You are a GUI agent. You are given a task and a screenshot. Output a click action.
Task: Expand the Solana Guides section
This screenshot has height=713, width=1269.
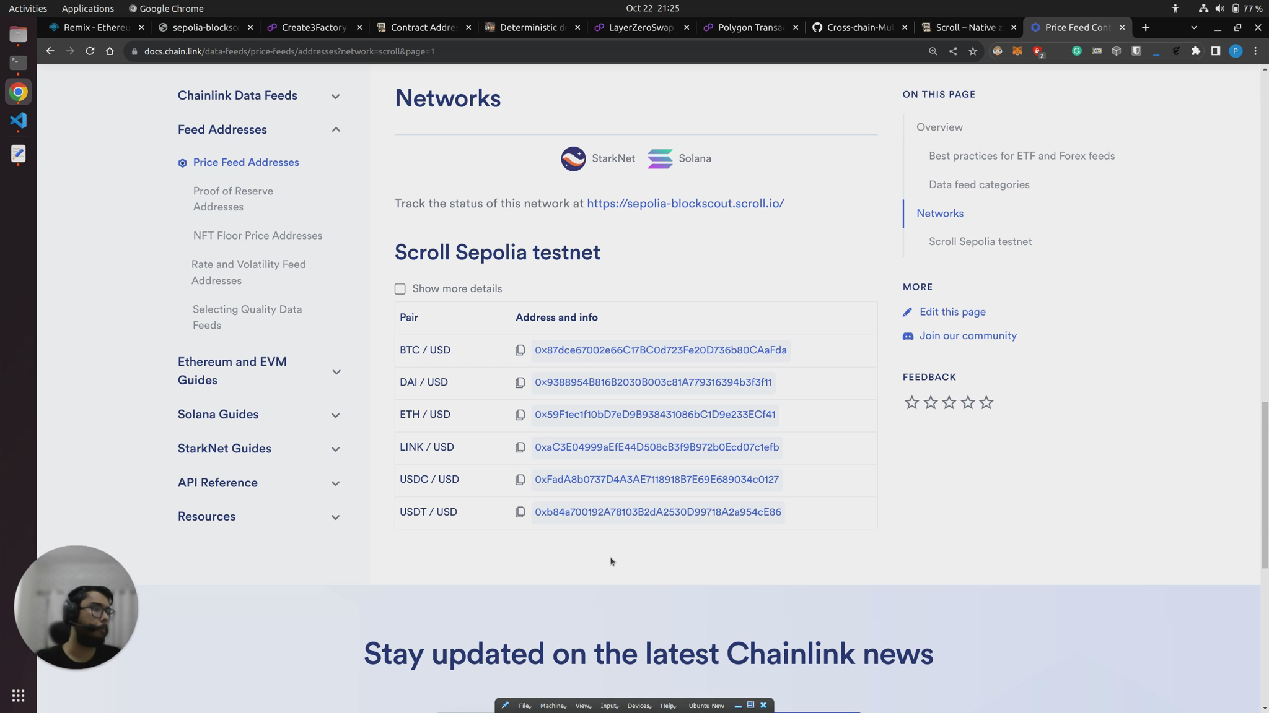tap(335, 415)
